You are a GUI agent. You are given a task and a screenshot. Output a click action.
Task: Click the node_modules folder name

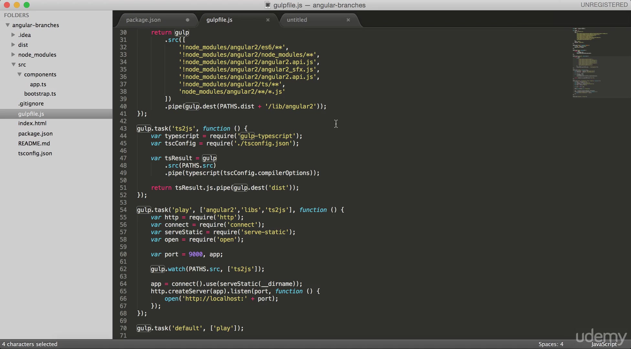37,55
